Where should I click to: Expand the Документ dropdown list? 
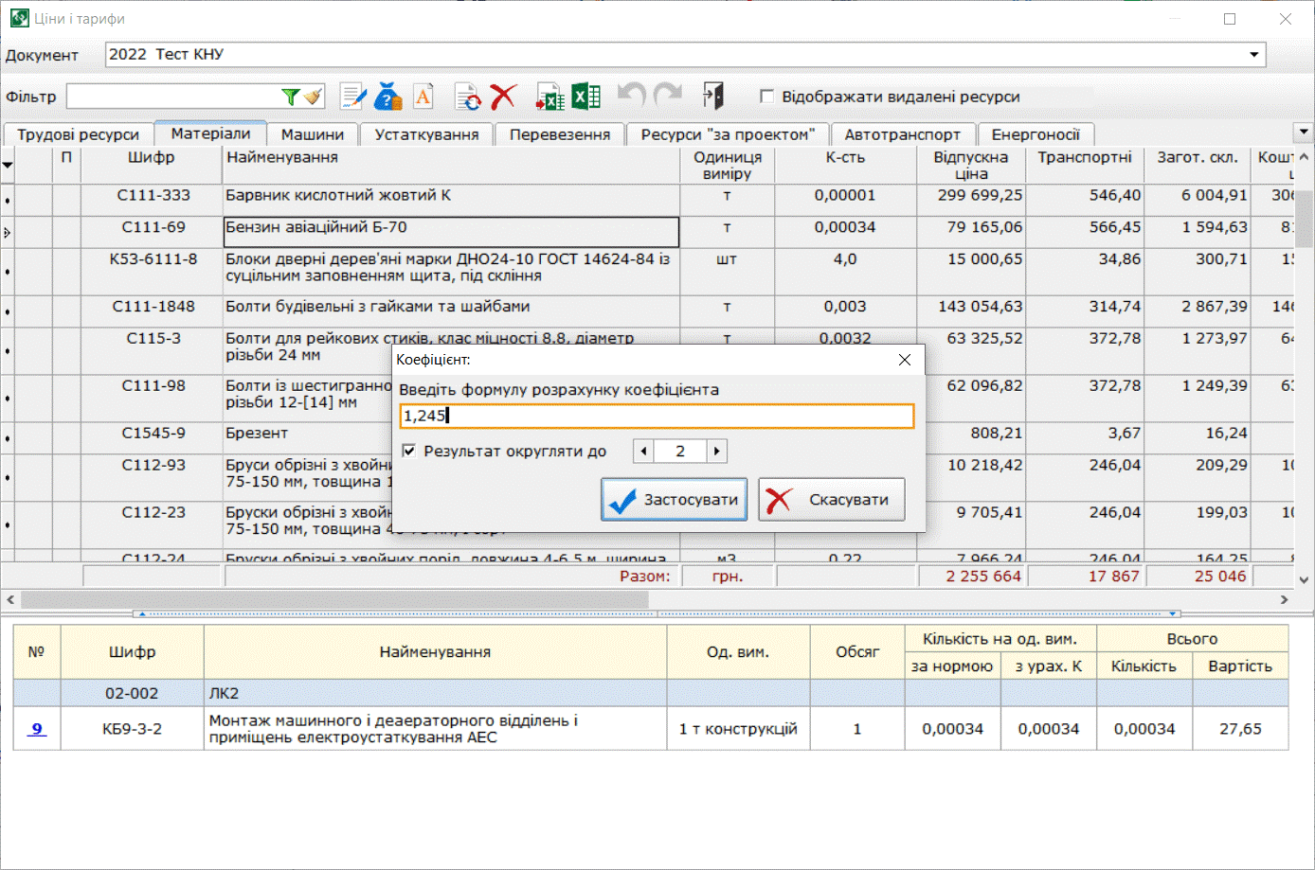click(1254, 55)
